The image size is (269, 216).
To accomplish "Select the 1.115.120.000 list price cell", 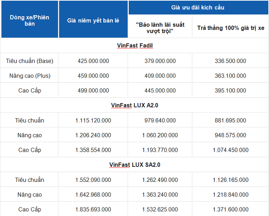I will (x=93, y=120).
